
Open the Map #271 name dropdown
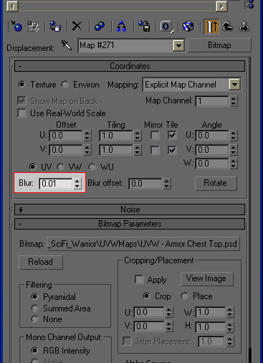[178, 45]
